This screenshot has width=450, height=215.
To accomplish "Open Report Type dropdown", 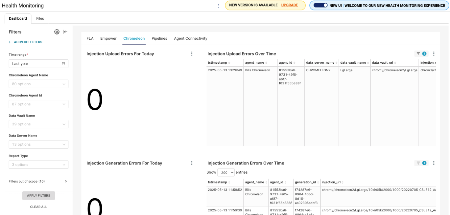I will [x=38, y=164].
